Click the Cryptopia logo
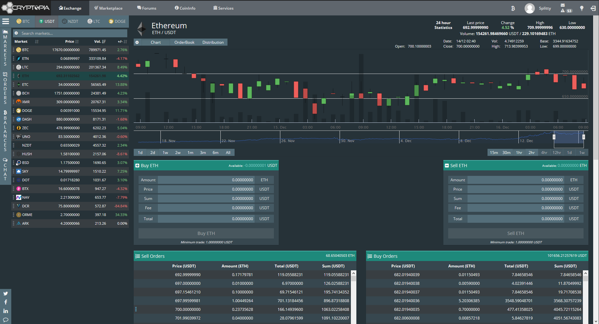 pyautogui.click(x=26, y=8)
